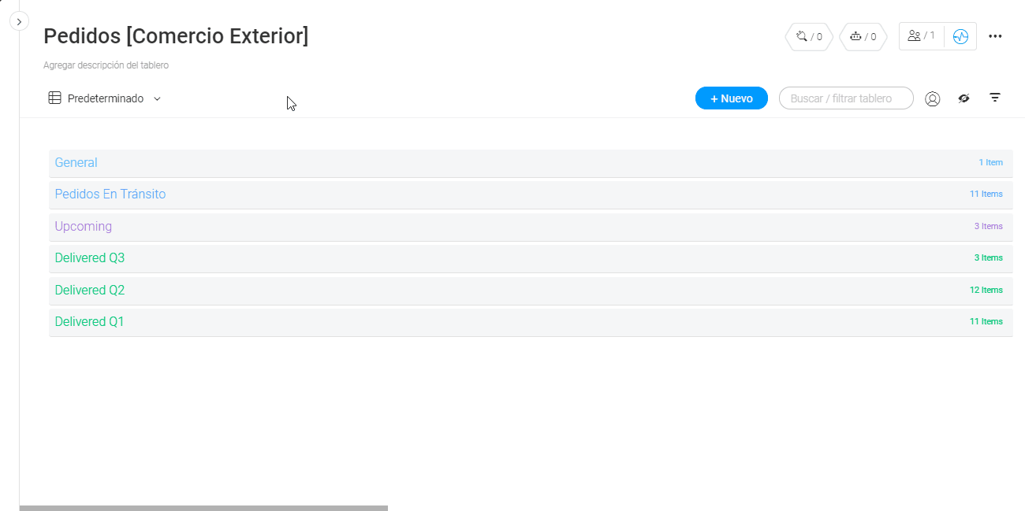Open the board activity log icon
The image size is (1025, 511).
coord(960,36)
